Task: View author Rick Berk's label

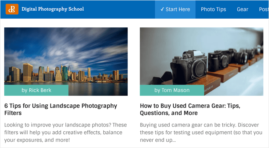Action: 36,90
